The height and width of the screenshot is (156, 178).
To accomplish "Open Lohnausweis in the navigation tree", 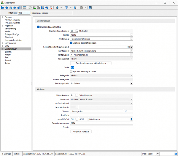I will pyautogui.click(x=10, y=43).
